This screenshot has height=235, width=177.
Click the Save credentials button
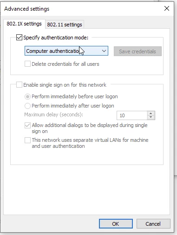tap(138, 51)
